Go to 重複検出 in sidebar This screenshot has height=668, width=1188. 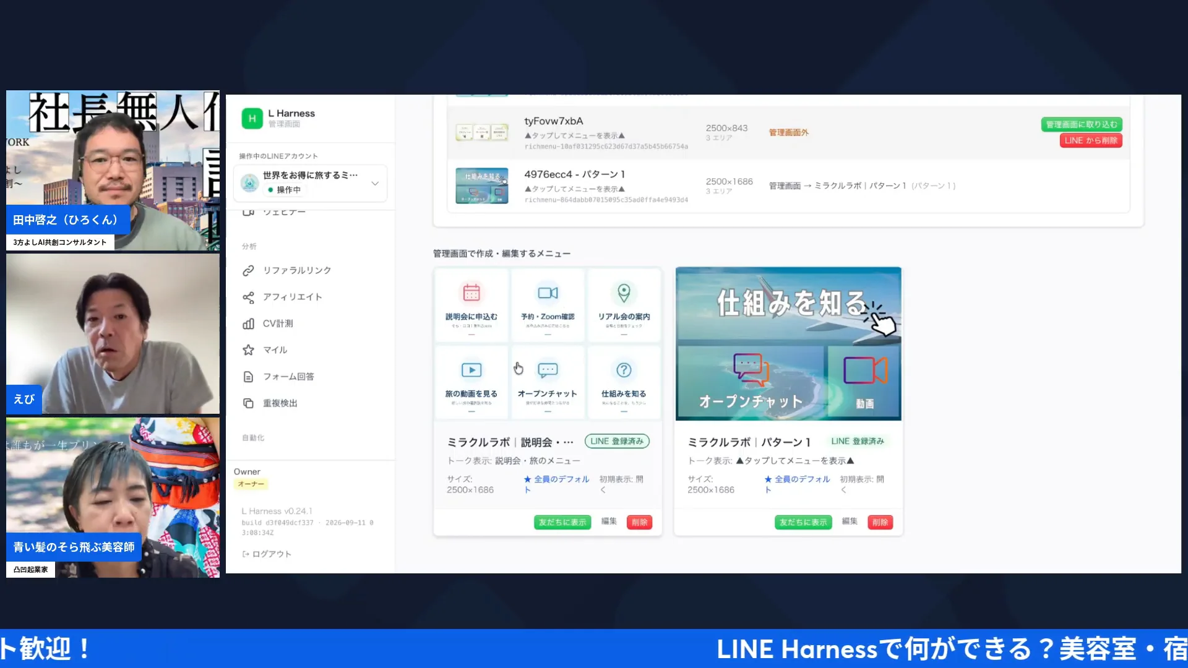280,403
